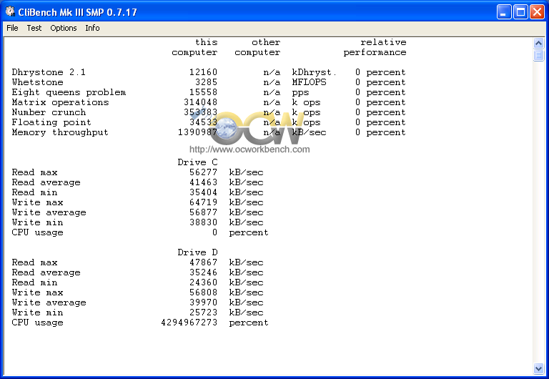The height and width of the screenshot is (379, 549).
Task: Click the other computer column header
Action: 257,47
